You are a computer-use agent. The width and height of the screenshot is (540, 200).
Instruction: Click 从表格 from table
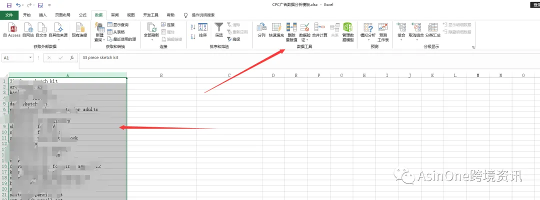(116, 32)
